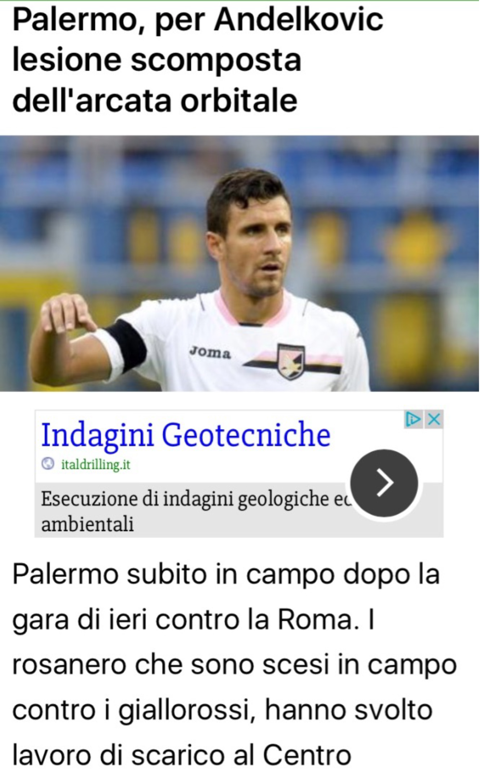The image size is (499, 779).
Task: Click the AdChoices triangle icon
Action: [x=413, y=419]
